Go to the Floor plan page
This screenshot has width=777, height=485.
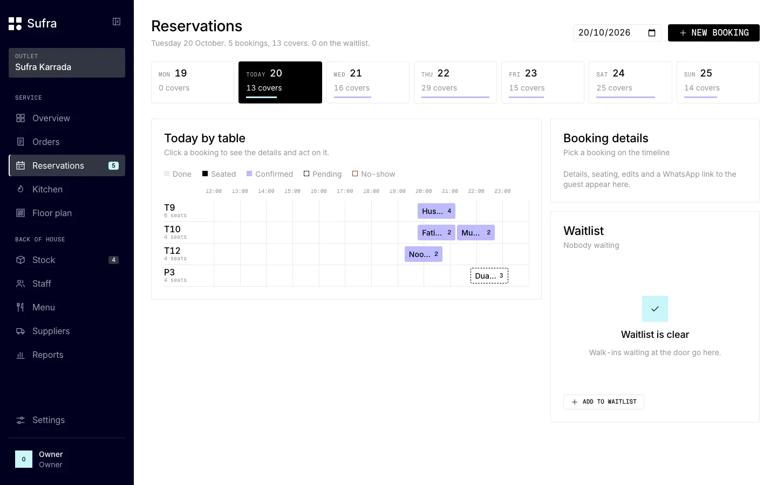[x=67, y=213]
